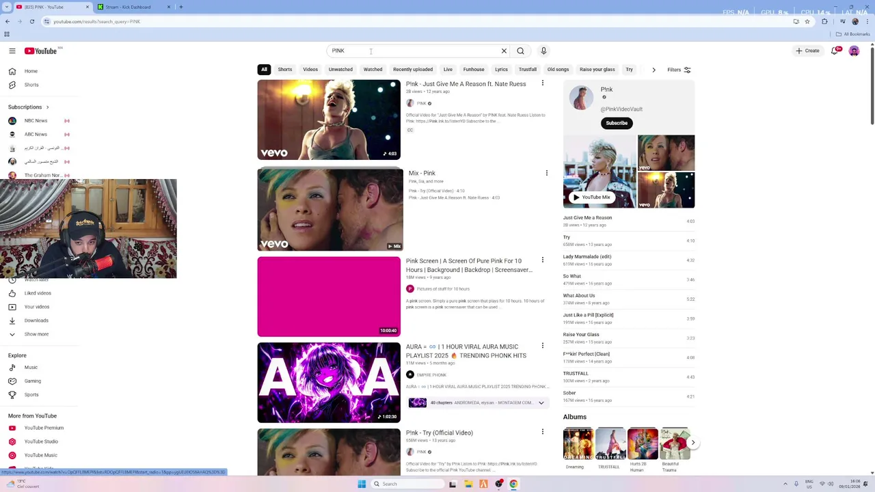
Task: Switch to Kick Dashboard browser tab
Action: pos(134,7)
